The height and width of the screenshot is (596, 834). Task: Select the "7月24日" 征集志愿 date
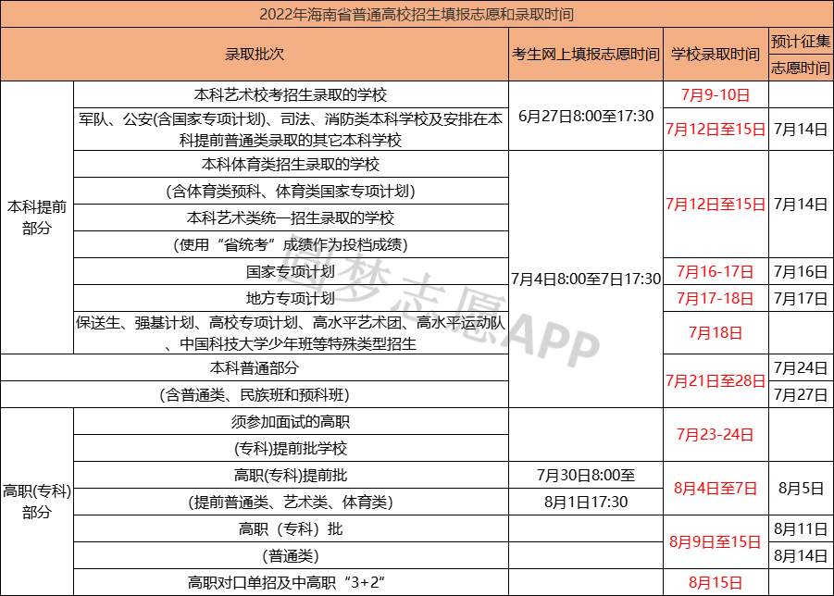pos(801,368)
